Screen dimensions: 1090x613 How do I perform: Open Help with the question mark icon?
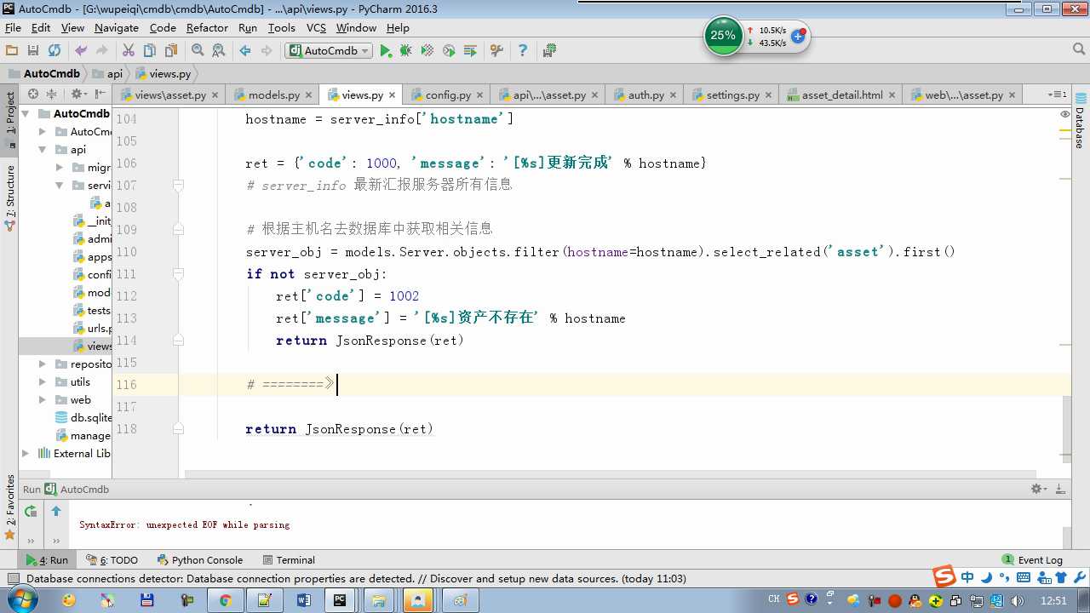(x=523, y=50)
